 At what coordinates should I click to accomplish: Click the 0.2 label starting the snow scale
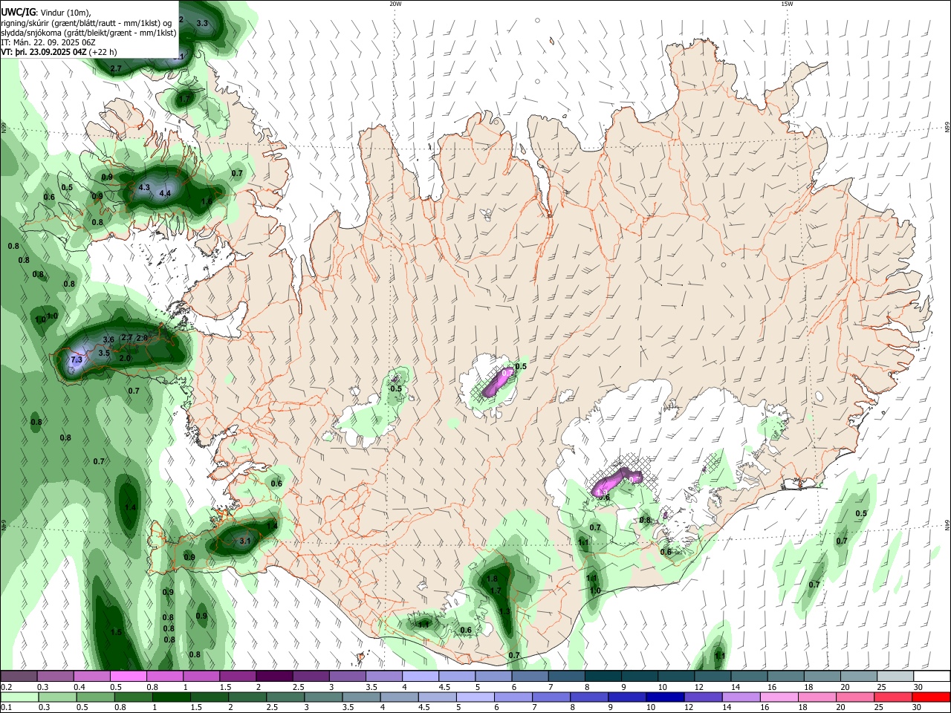[6, 687]
